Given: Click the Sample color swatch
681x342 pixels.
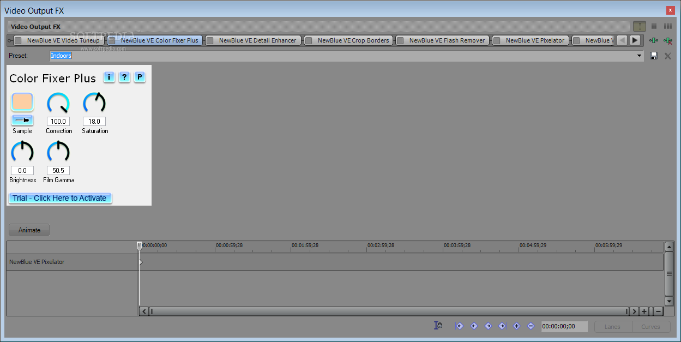Looking at the screenshot, I should [22, 103].
